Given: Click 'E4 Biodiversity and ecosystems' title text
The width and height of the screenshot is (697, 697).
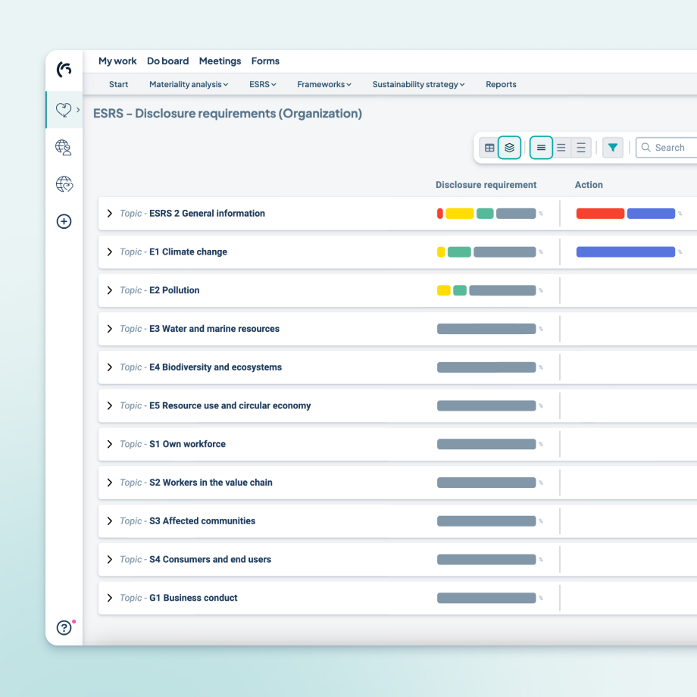Looking at the screenshot, I should click(216, 367).
